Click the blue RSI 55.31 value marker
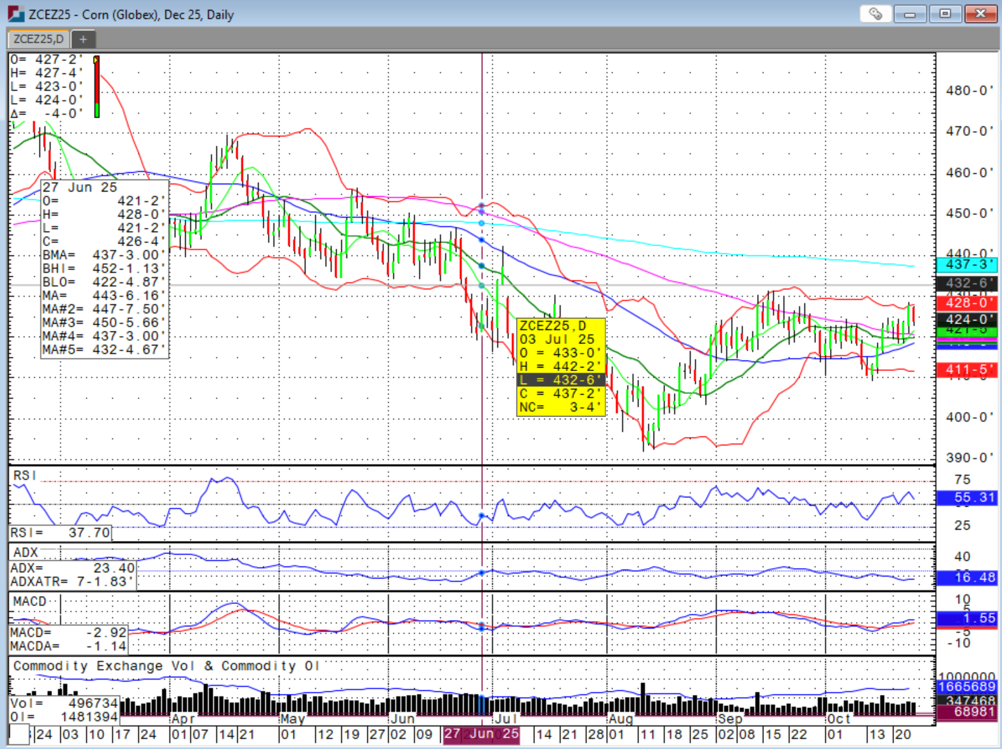1002x749 pixels. tap(966, 497)
